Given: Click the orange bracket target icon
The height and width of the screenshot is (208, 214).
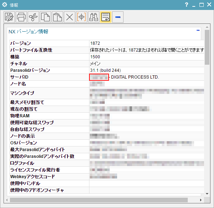Looking at the screenshot, I should tap(82, 17).
